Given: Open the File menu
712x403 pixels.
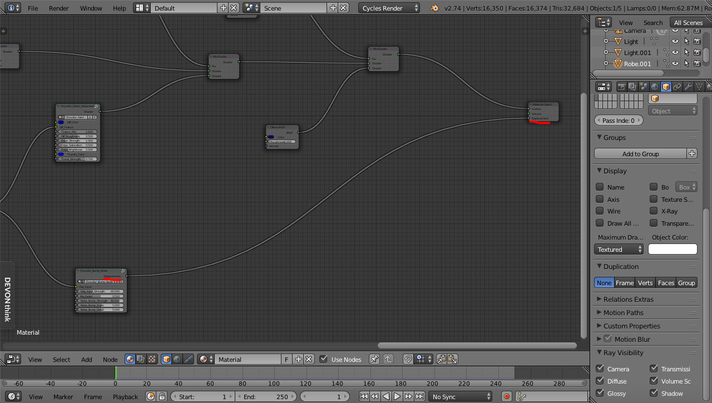Looking at the screenshot, I should click(33, 8).
